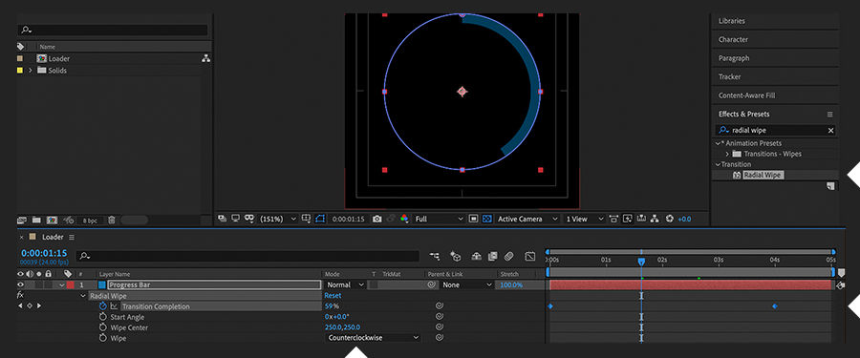Open the 1 View layout dropdown

point(584,219)
